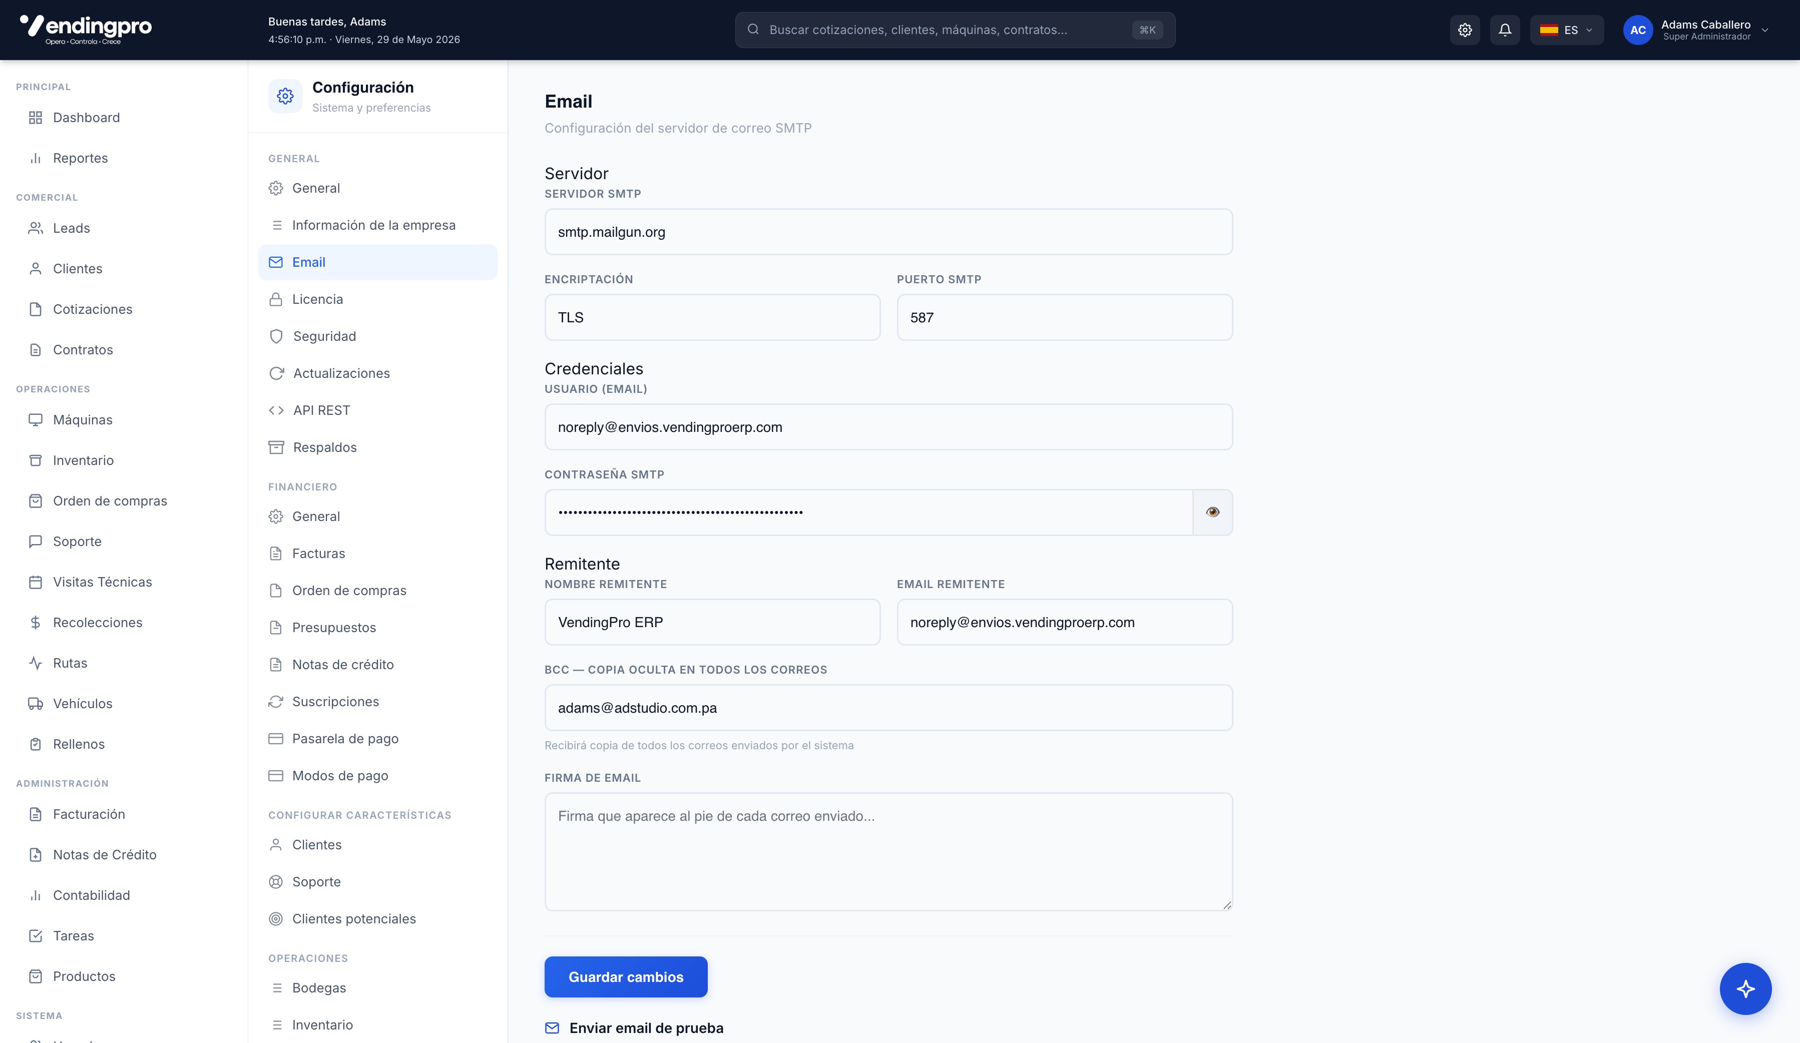Click the Firma de email textarea

coord(888,851)
